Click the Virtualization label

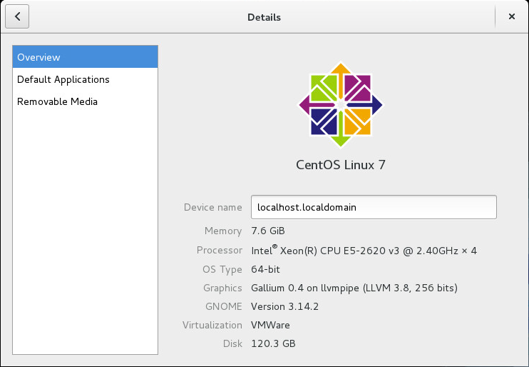coord(212,325)
